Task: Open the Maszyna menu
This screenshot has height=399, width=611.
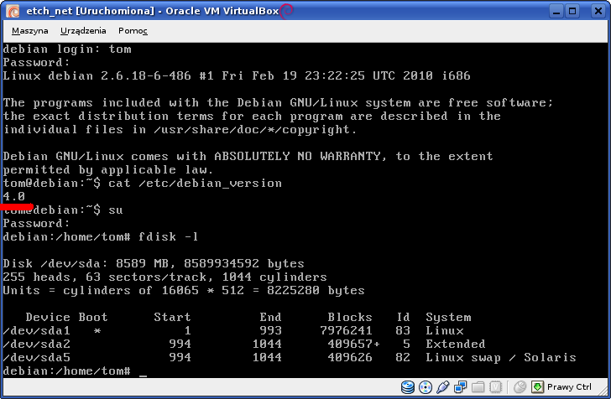Action: coord(30,30)
